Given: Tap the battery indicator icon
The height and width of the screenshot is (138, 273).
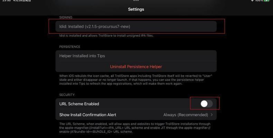Looking at the screenshot, I should pos(266,1).
